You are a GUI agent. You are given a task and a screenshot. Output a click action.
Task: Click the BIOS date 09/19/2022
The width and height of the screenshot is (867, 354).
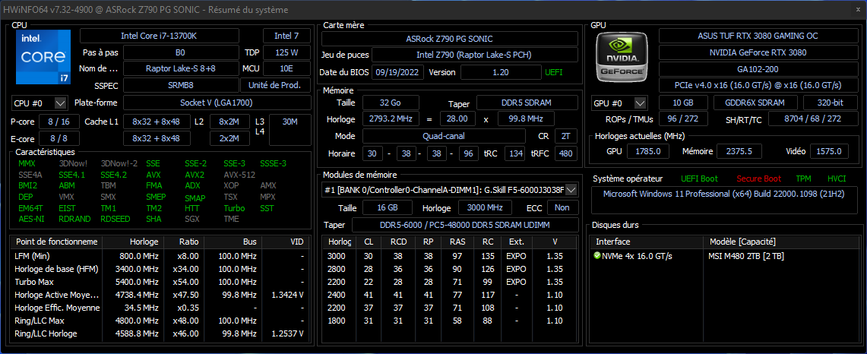tap(398, 72)
